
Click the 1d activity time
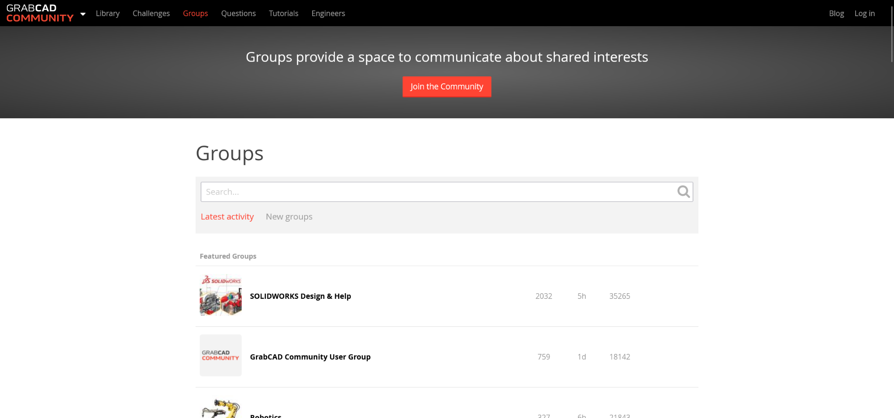(x=581, y=356)
